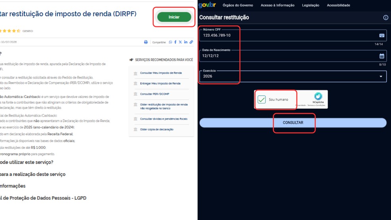The height and width of the screenshot is (220, 391).
Task: Click the gov.br logo
Action: pos(207,5)
